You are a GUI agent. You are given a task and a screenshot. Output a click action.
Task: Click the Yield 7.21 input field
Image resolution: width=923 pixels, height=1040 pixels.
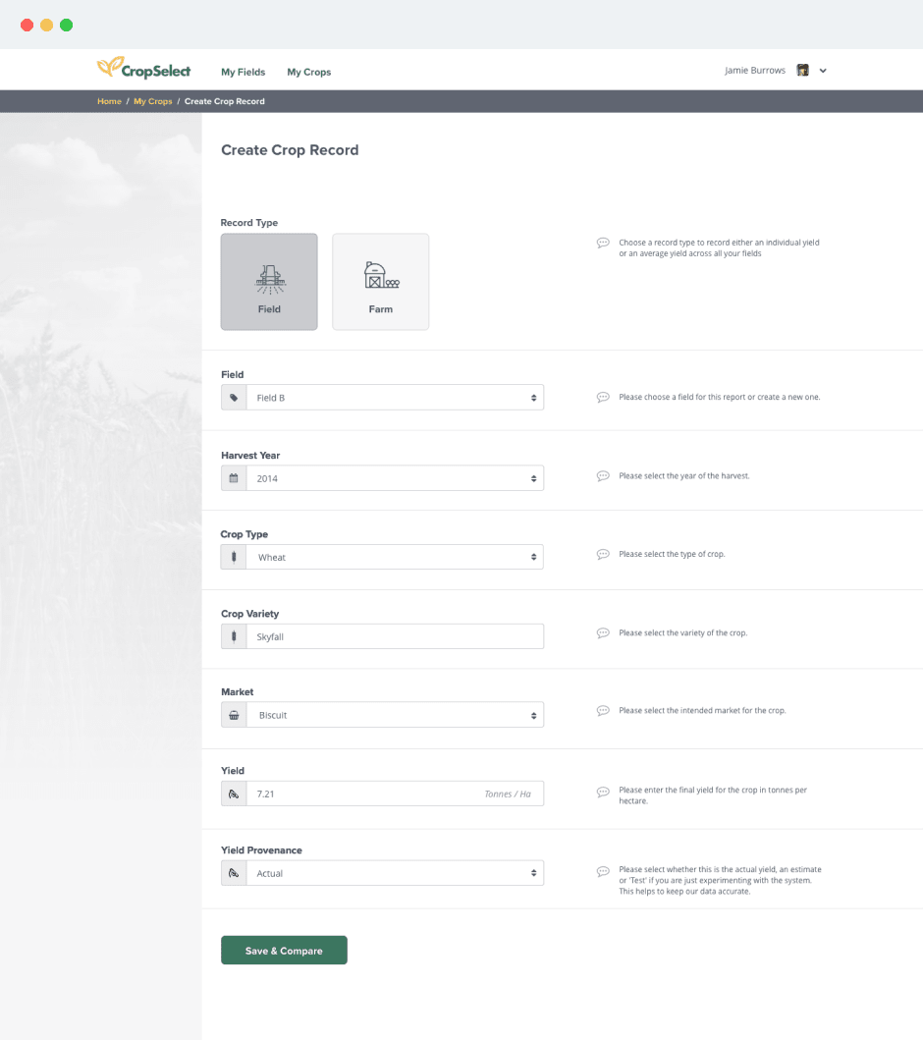395,794
